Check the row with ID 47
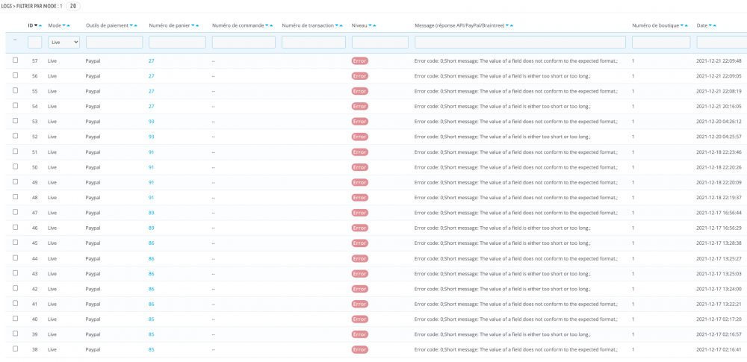Viewport: 747px width, 362px height. click(x=15, y=212)
